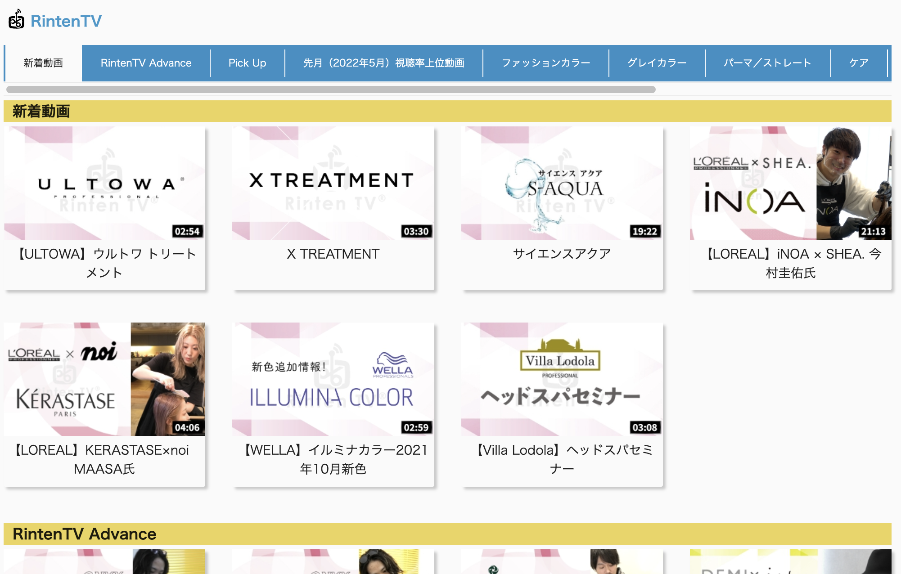Click the RintenTV Advance section heading
Viewport: 901px width, 574px height.
click(447, 534)
